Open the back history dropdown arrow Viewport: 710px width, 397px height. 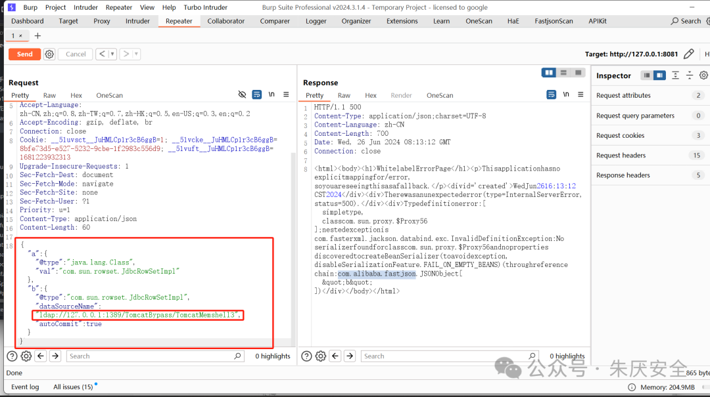coord(112,54)
